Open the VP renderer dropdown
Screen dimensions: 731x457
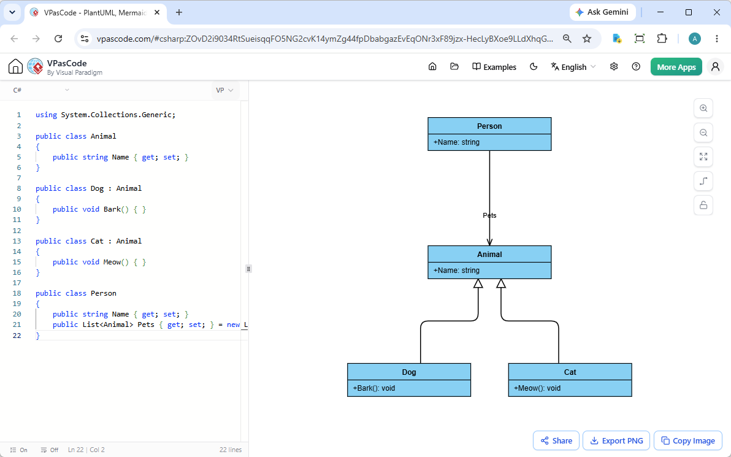pos(224,90)
